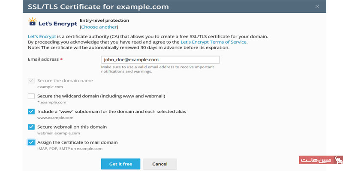Screen dimensions: 343x171
Task: Click the Assign the certificate to mail domain label
Action: (77, 142)
